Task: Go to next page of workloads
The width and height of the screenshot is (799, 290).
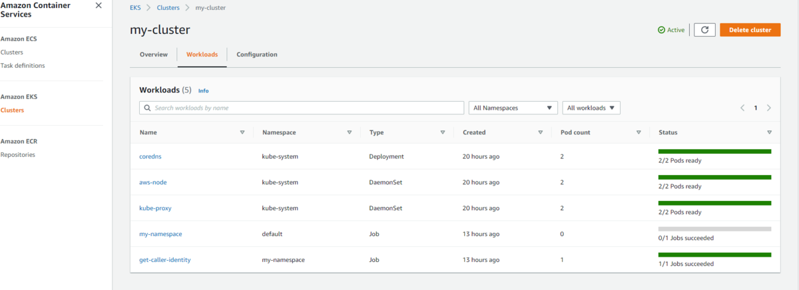Action: click(769, 108)
